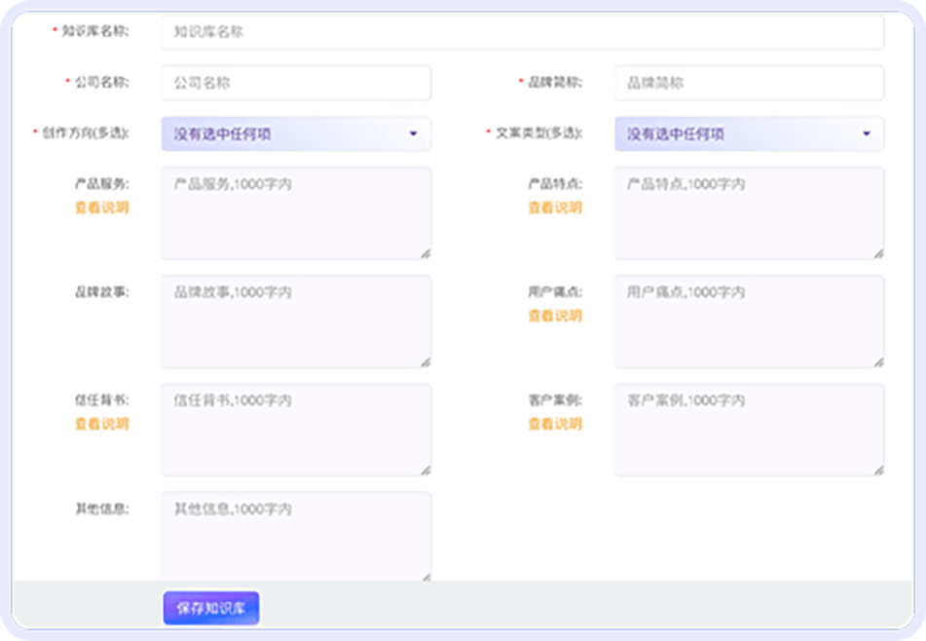Open 查看说明 link under 客户案例
The width and height of the screenshot is (926, 641).
pyautogui.click(x=555, y=424)
